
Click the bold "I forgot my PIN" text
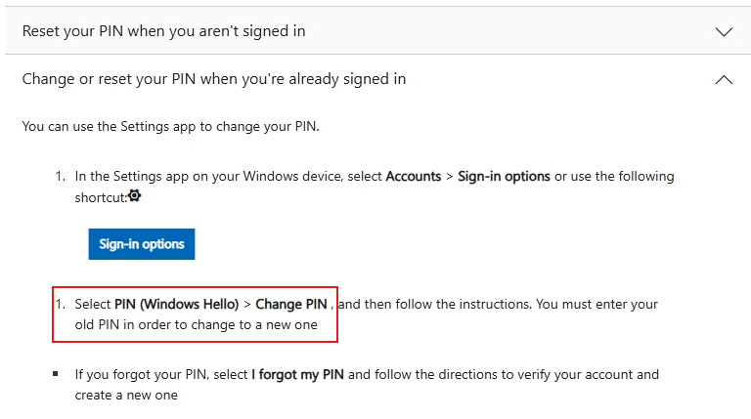click(x=297, y=374)
